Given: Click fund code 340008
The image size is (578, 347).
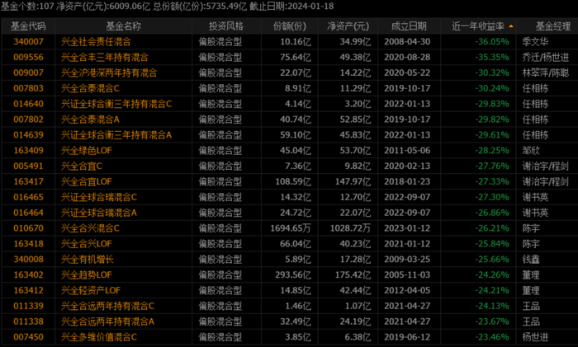Looking at the screenshot, I should click(28, 260).
